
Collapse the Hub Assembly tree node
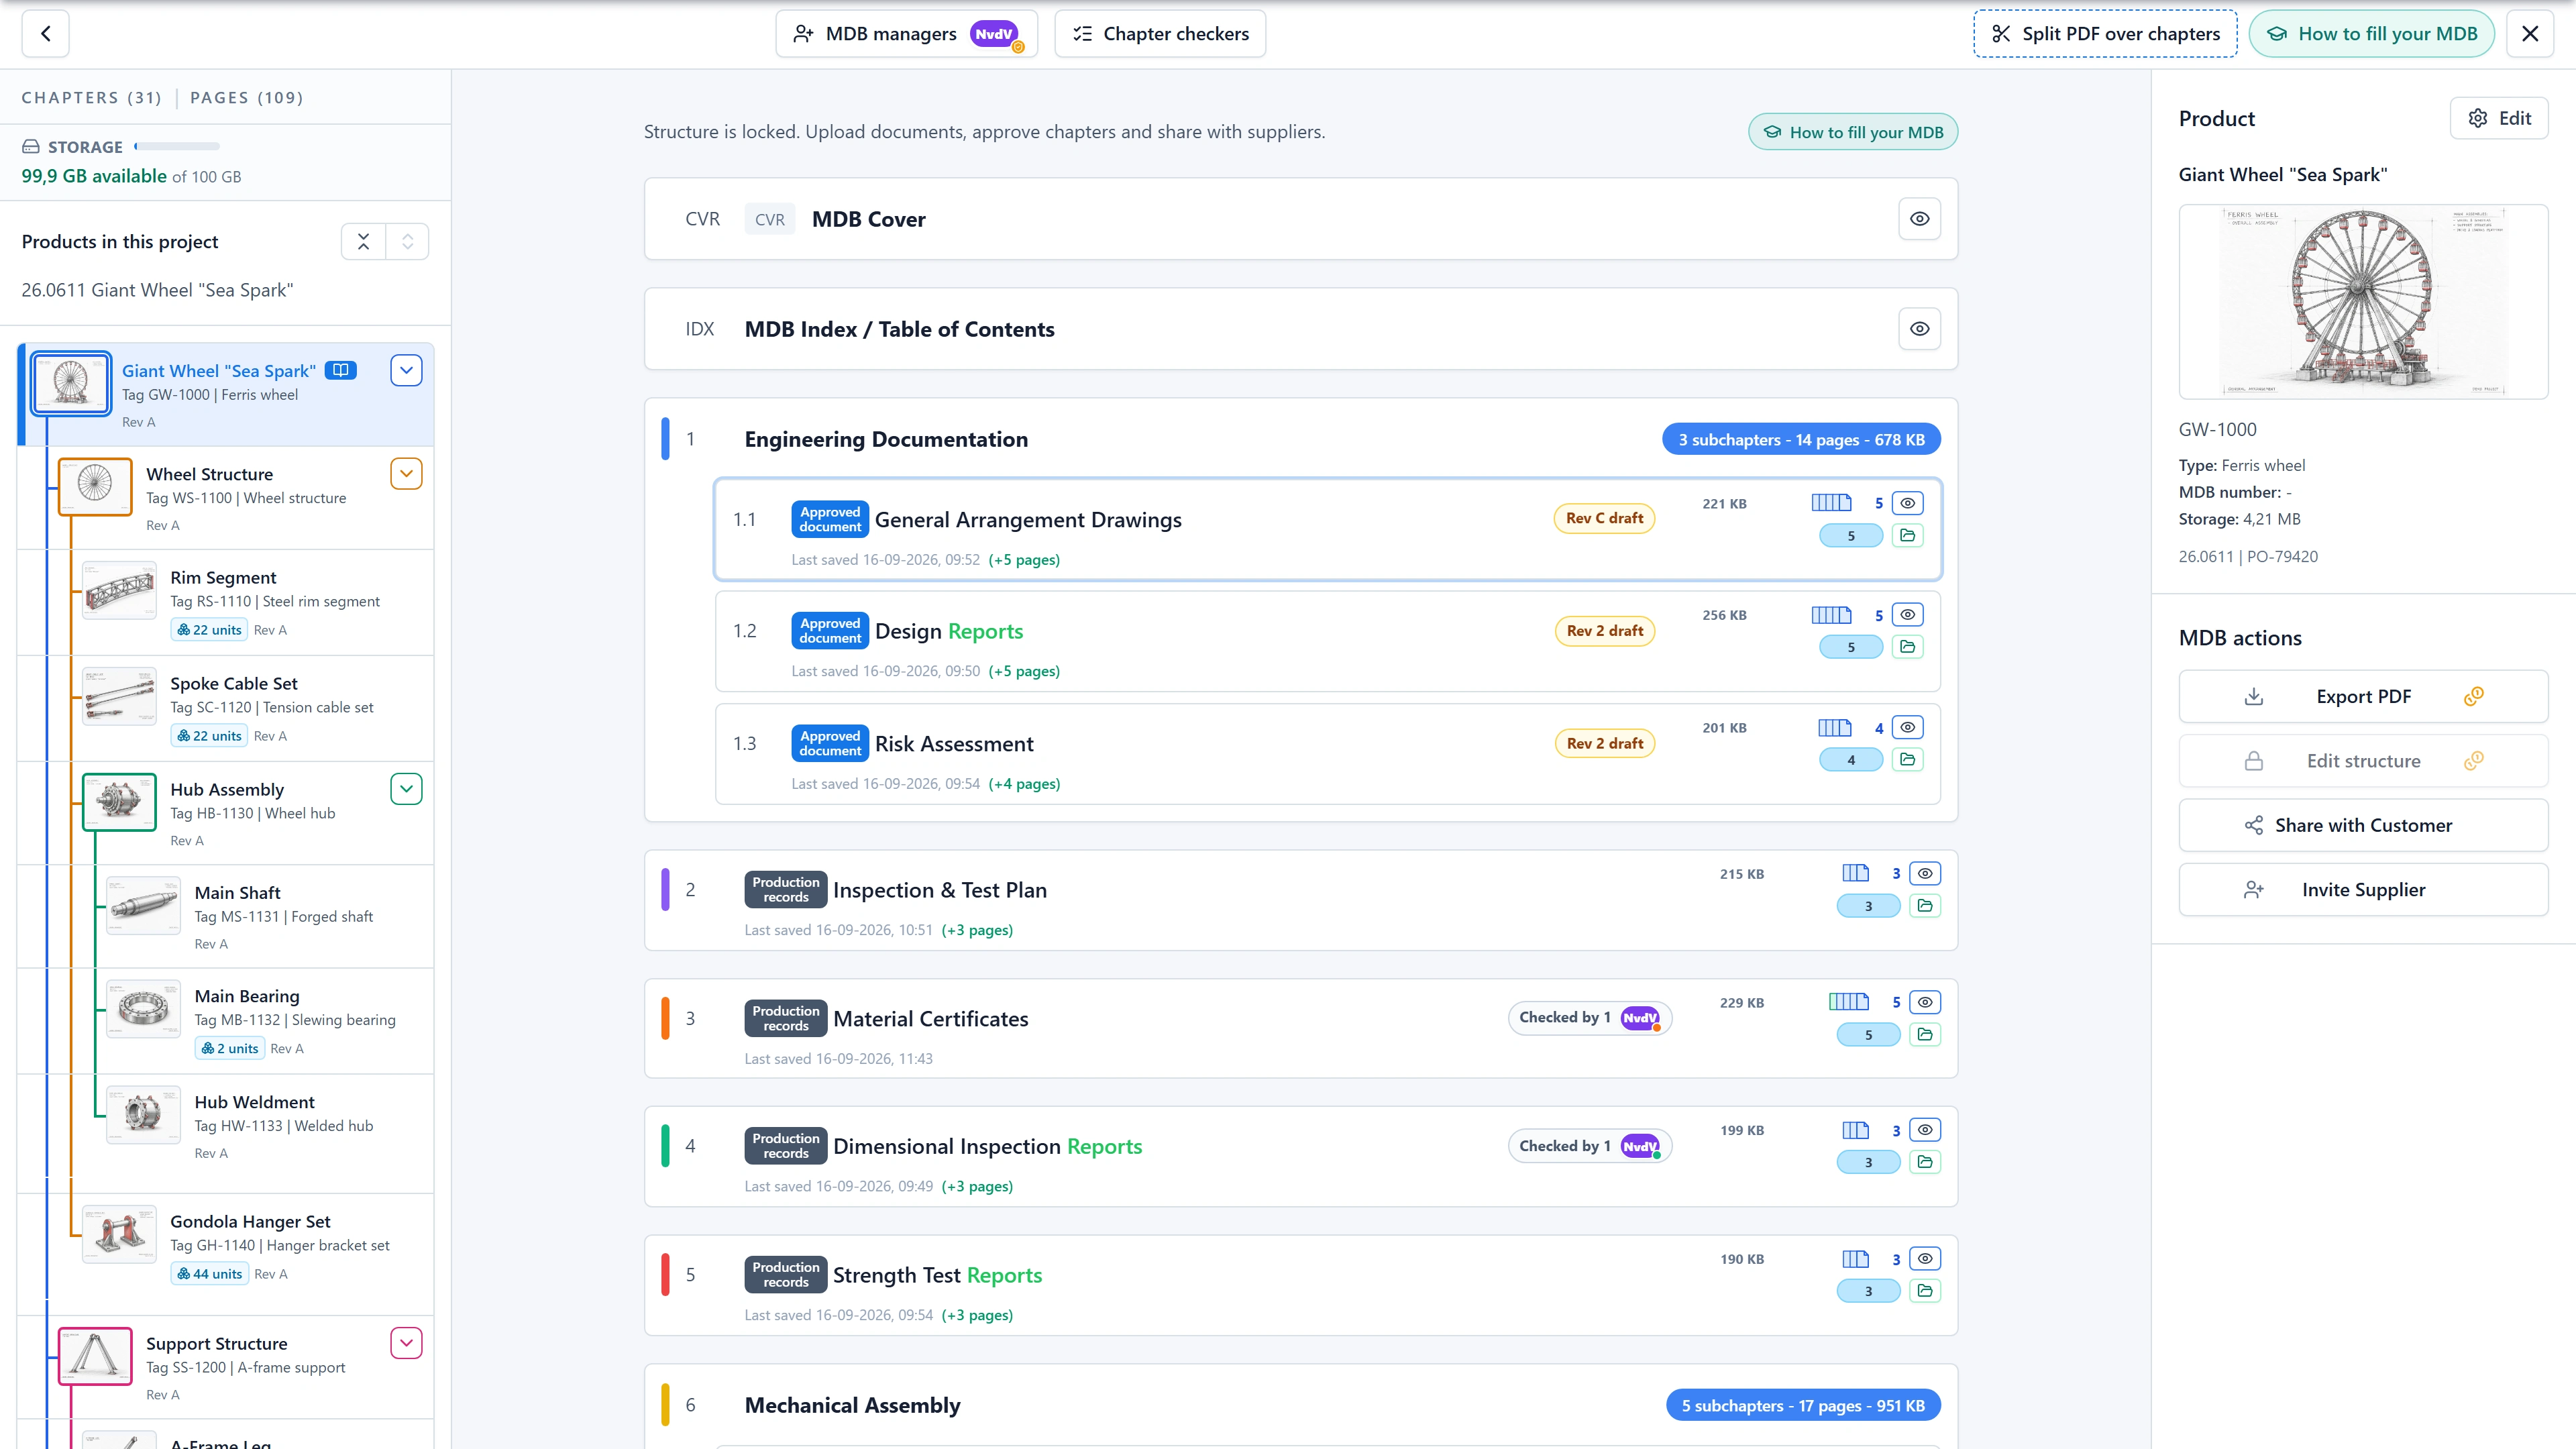pos(406,789)
